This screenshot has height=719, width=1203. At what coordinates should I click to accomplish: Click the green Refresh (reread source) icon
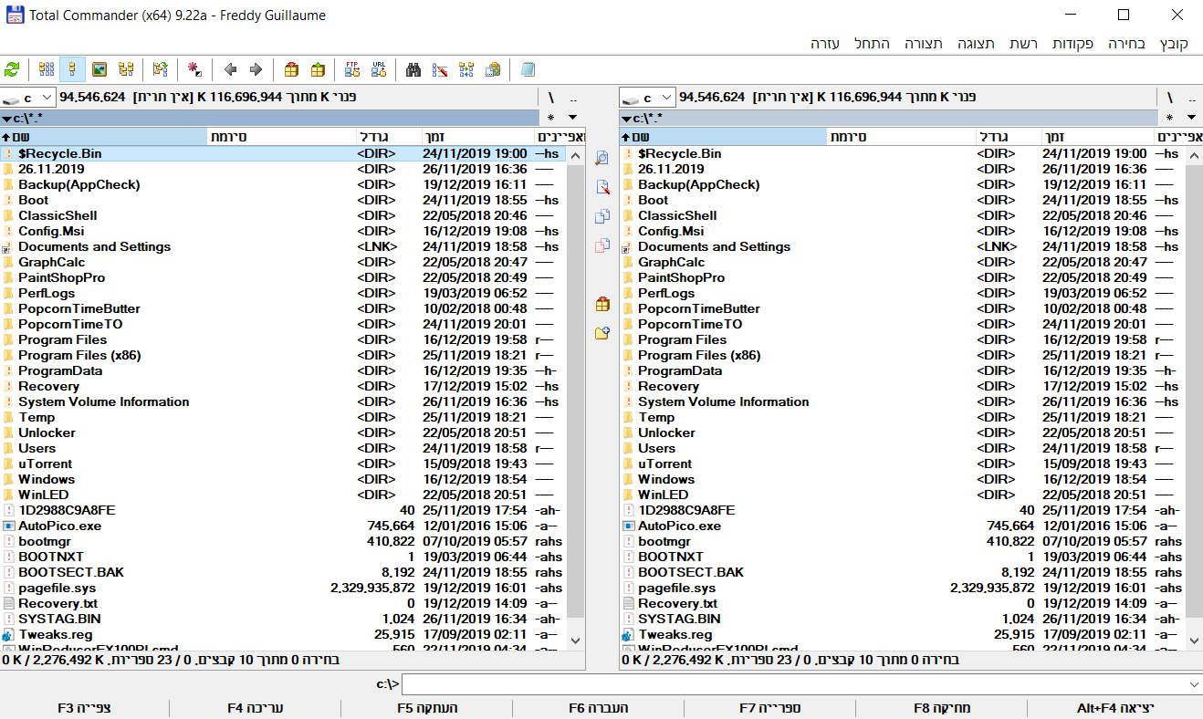click(12, 69)
